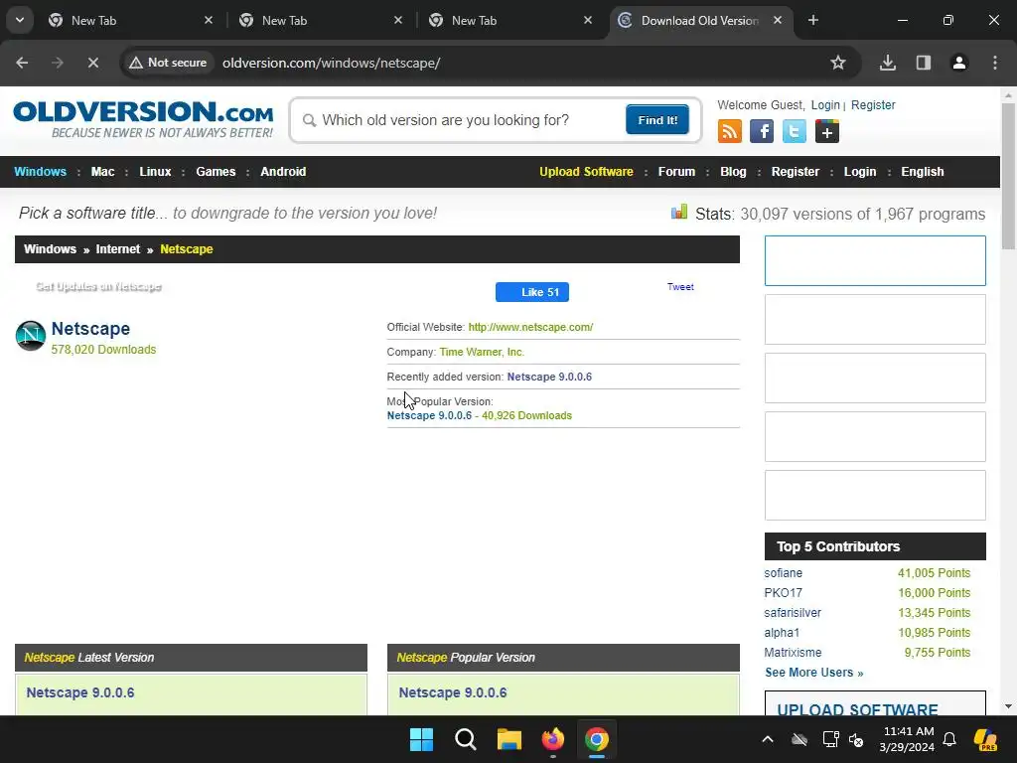The width and height of the screenshot is (1017, 763).
Task: Switch to the second New Tab
Action: pyautogui.click(x=322, y=20)
